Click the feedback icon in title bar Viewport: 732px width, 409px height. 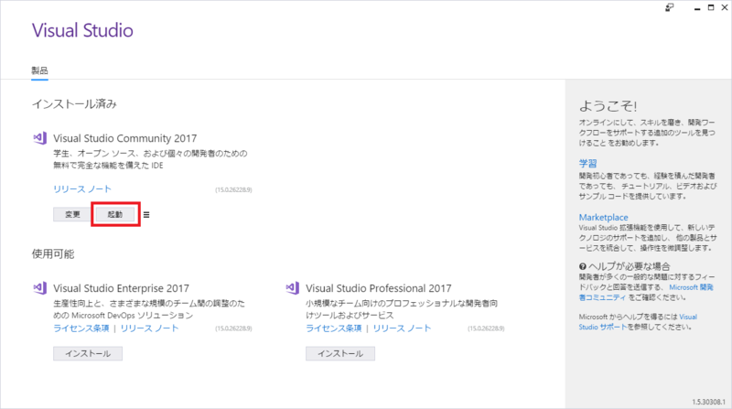(x=670, y=7)
